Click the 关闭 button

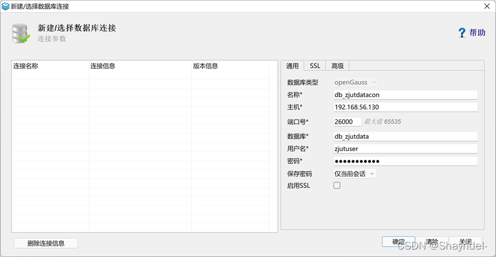coord(465,242)
